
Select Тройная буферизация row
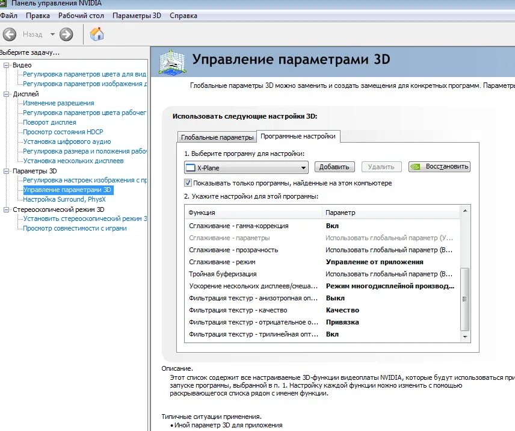click(322, 274)
